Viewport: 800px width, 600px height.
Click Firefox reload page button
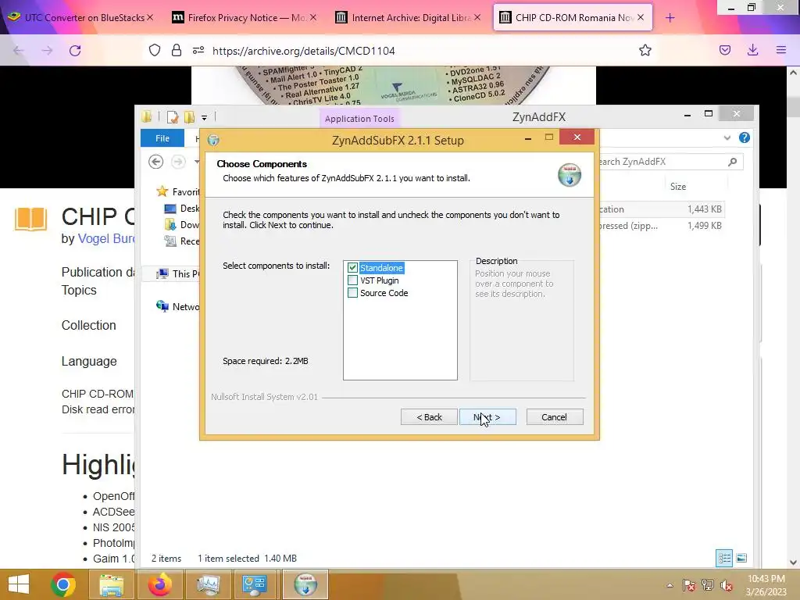pyautogui.click(x=75, y=51)
